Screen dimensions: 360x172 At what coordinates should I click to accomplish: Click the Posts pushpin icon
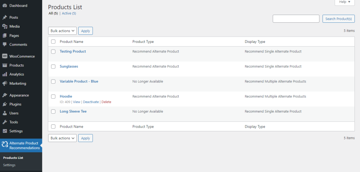click(5, 17)
